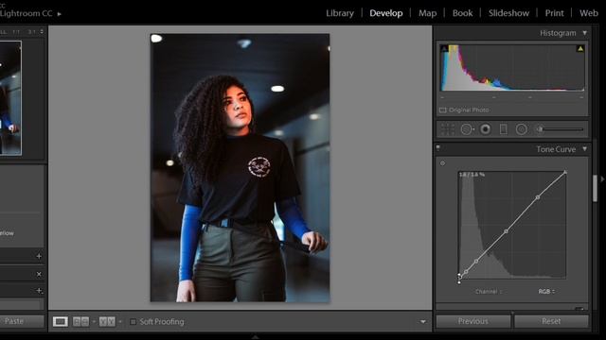Select the upper highlights tone curve point

pos(538,197)
